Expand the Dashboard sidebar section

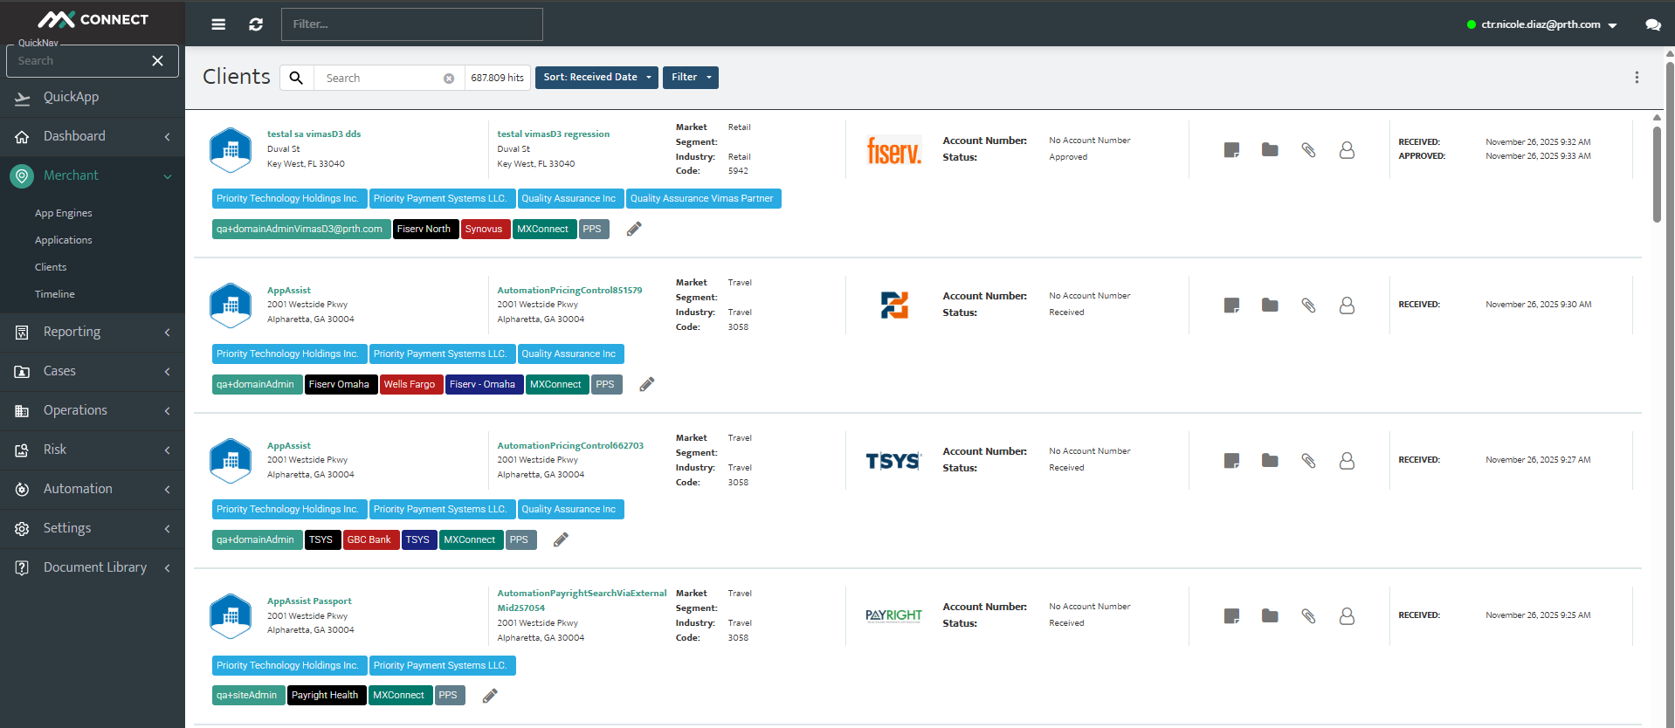click(x=93, y=136)
